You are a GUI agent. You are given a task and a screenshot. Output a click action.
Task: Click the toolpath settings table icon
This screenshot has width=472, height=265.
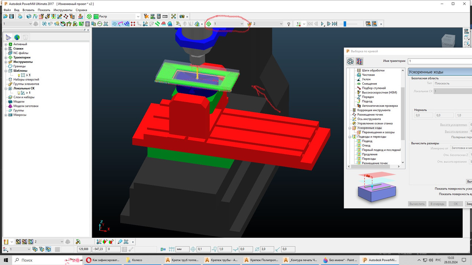tap(87, 24)
